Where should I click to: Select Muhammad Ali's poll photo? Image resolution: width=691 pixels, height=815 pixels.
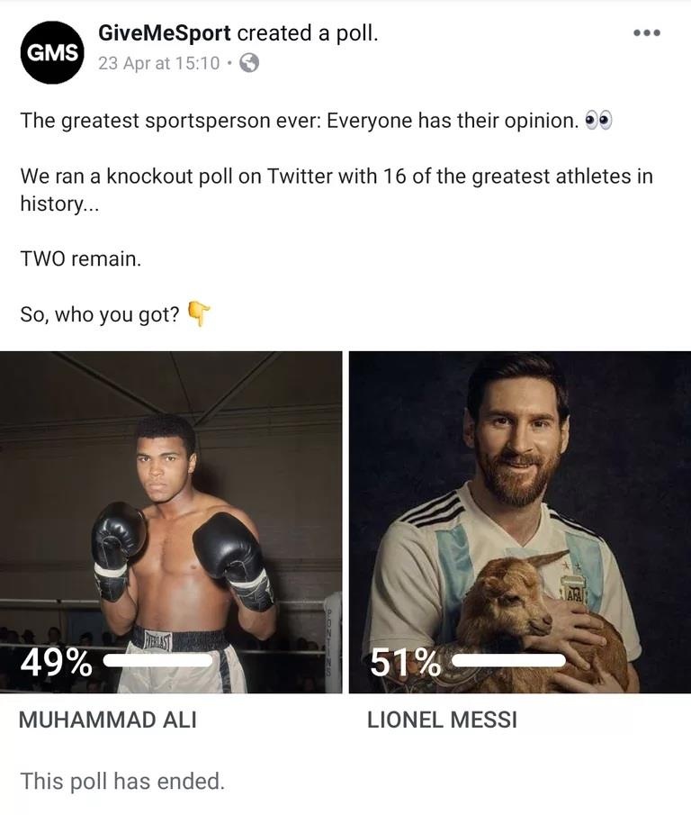click(x=171, y=495)
